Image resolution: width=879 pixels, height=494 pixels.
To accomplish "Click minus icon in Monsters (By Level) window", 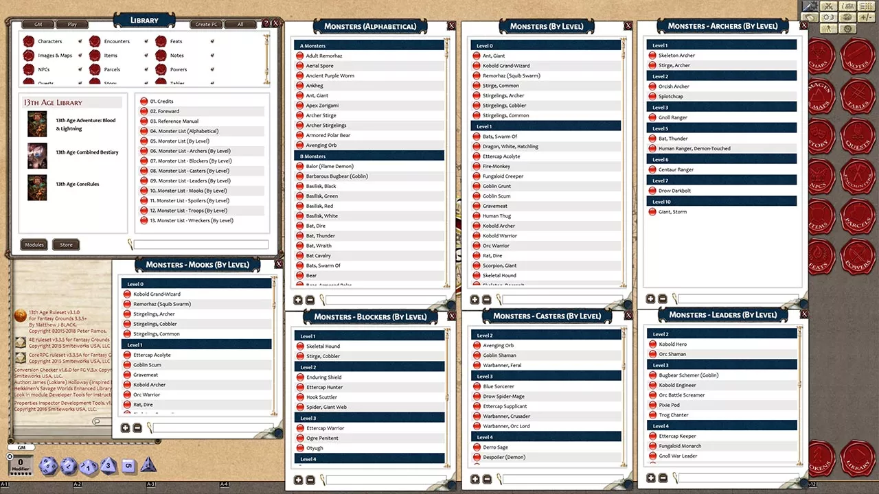I will pyautogui.click(x=487, y=300).
